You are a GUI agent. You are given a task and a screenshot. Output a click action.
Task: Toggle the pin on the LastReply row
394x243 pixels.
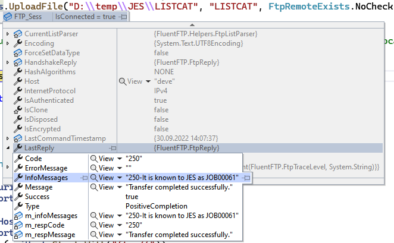[112, 148]
